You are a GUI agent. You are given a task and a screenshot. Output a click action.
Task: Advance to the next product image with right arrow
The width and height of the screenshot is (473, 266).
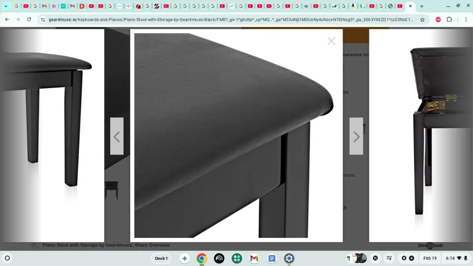pyautogui.click(x=356, y=136)
